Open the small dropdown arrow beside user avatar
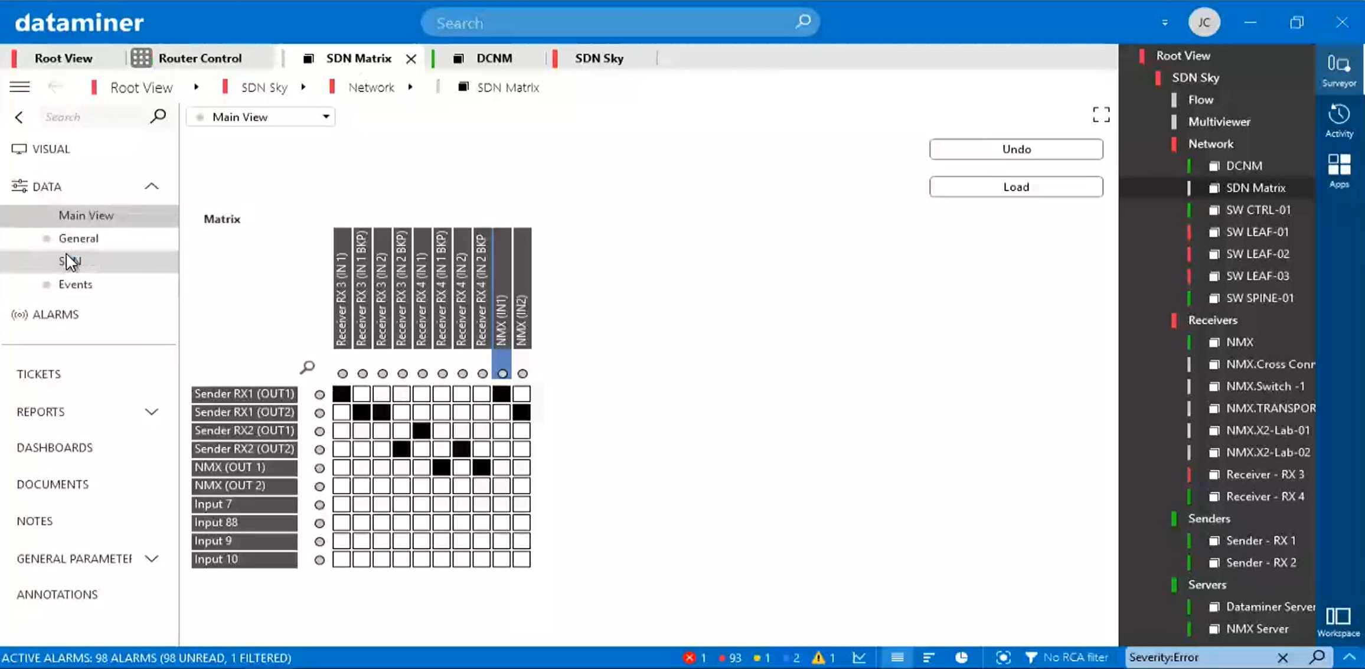 [1165, 23]
